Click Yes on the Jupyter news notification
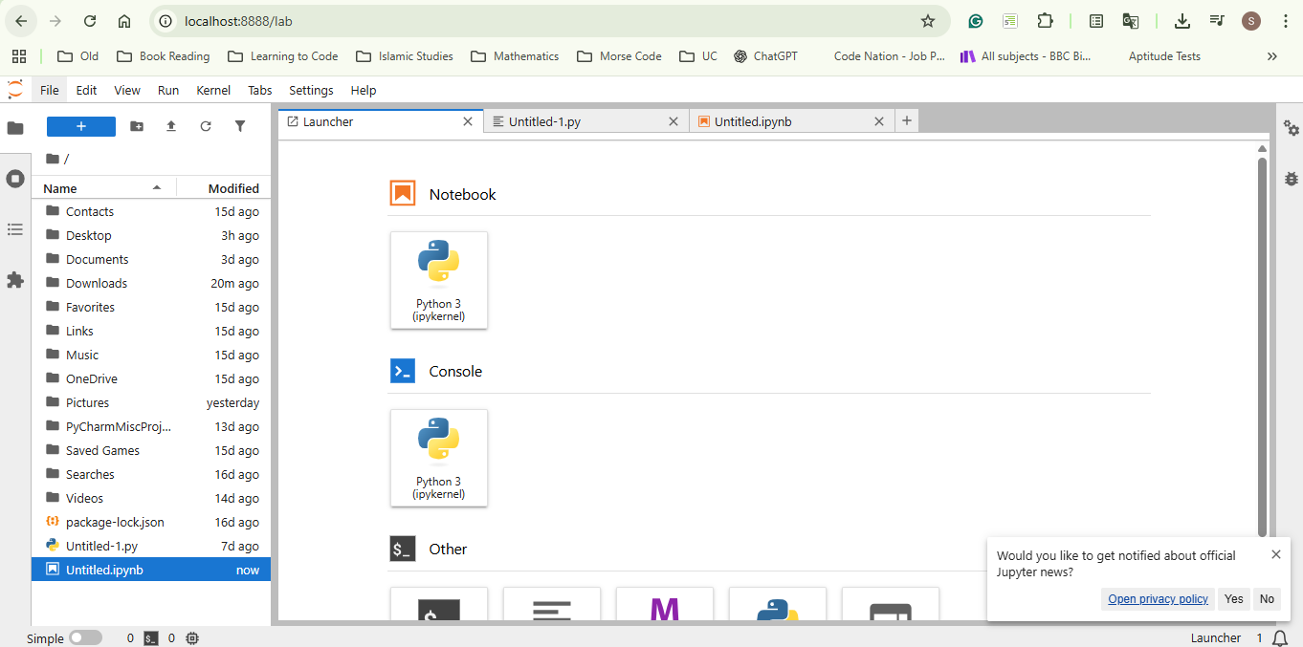Screen dimensions: 1303x647 (1234, 599)
